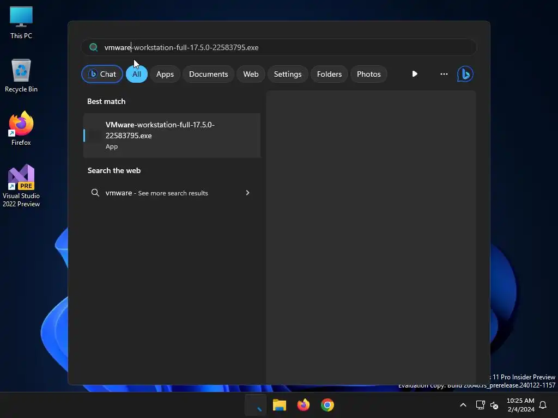558x418 pixels.
Task: Click the taskbar search button
Action: (x=256, y=405)
